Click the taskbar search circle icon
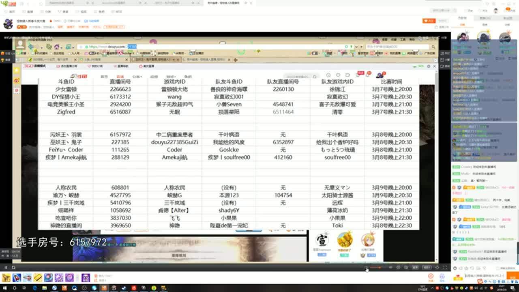Viewport: 519px width, 292px height. click(14, 288)
